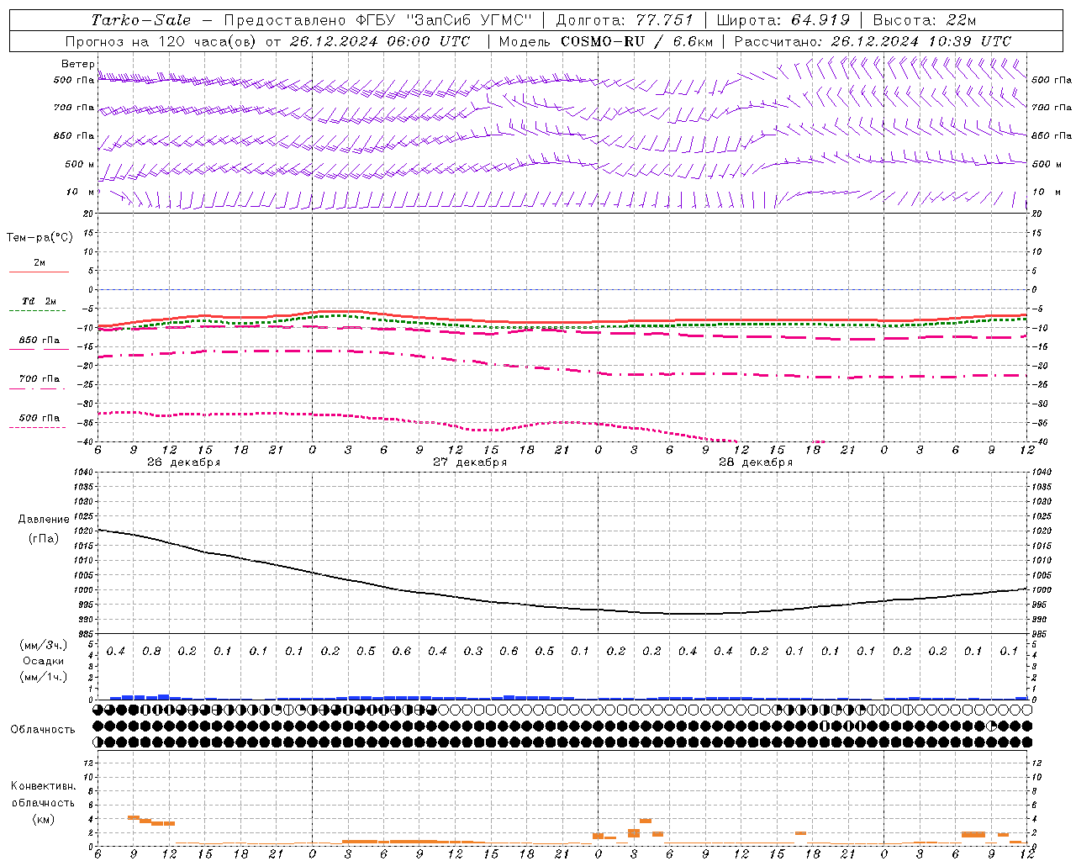Click the 500 м wind level label on left axis
1076x861 pixels.
click(80, 164)
